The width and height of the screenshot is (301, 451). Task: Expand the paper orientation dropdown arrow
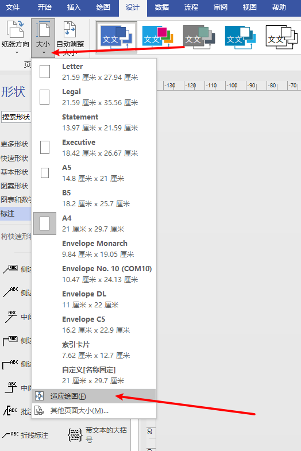(x=17, y=53)
